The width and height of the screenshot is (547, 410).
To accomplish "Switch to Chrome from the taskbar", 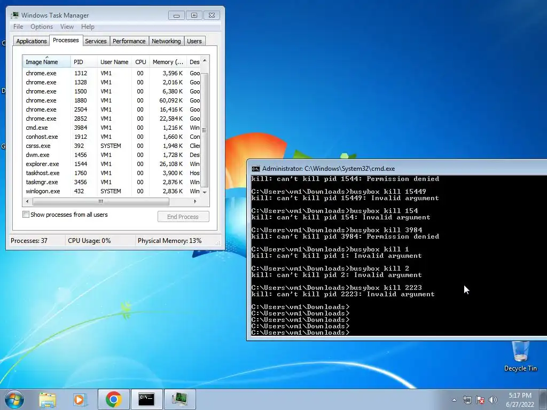I will 113,399.
